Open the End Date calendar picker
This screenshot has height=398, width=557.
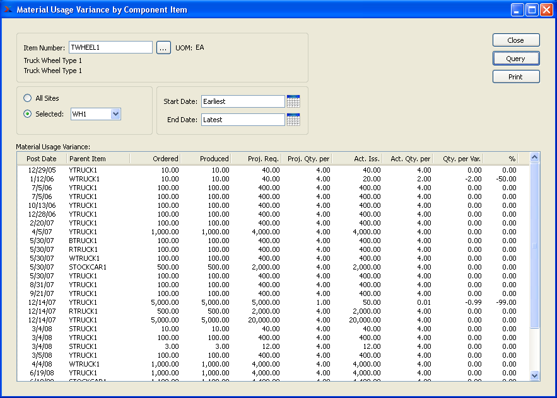pos(293,120)
